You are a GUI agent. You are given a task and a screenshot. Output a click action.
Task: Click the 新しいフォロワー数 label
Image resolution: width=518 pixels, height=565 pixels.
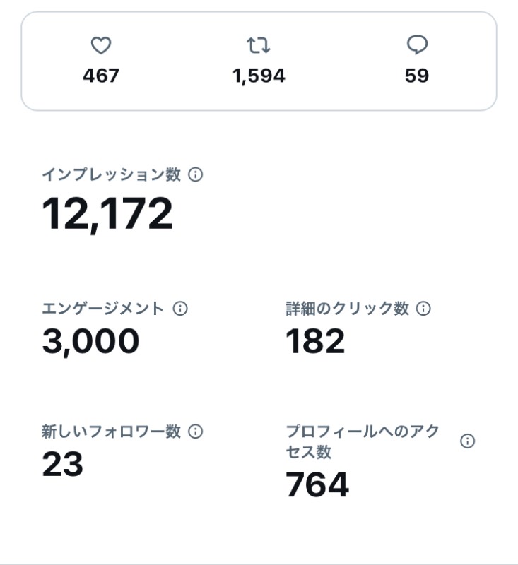coord(111,432)
